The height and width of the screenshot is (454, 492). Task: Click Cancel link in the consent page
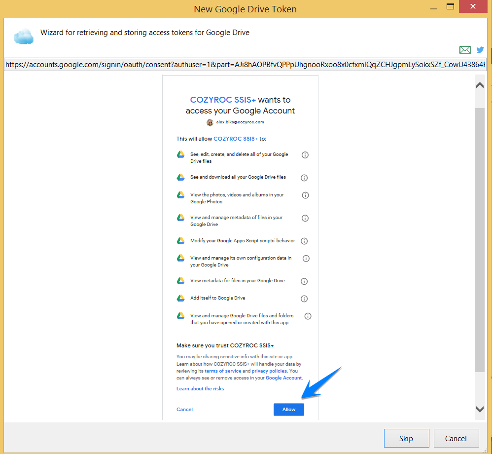coord(184,410)
